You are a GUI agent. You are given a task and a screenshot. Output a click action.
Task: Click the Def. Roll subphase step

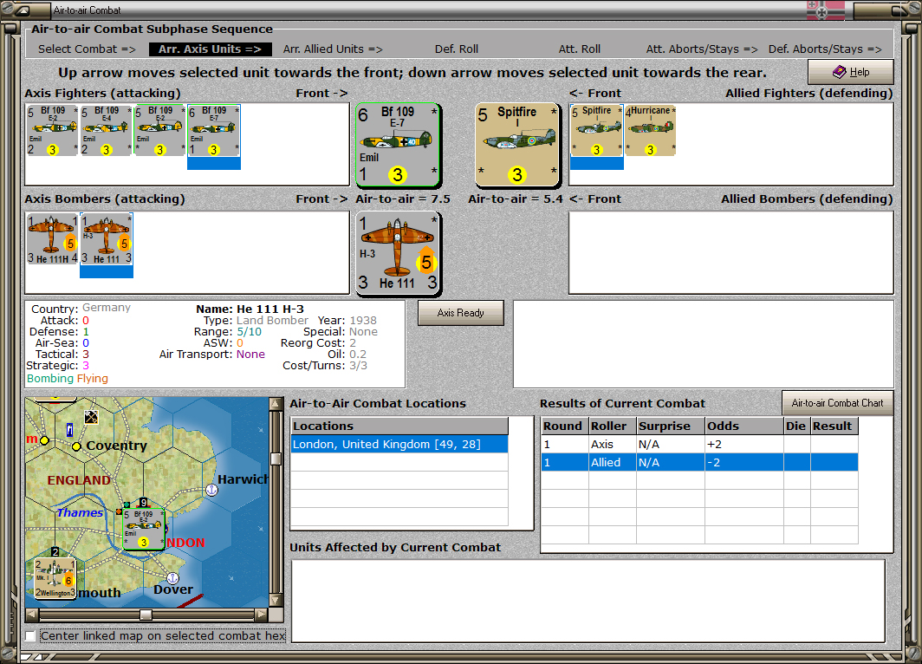(x=457, y=49)
